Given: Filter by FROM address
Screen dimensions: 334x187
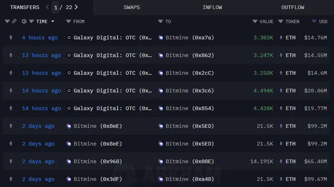Looking at the screenshot, I should (69, 21).
